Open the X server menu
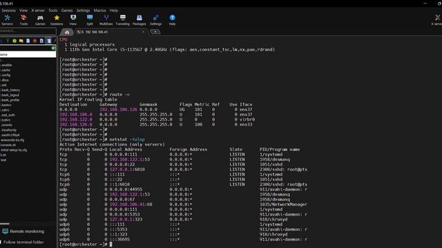 click(x=38, y=10)
